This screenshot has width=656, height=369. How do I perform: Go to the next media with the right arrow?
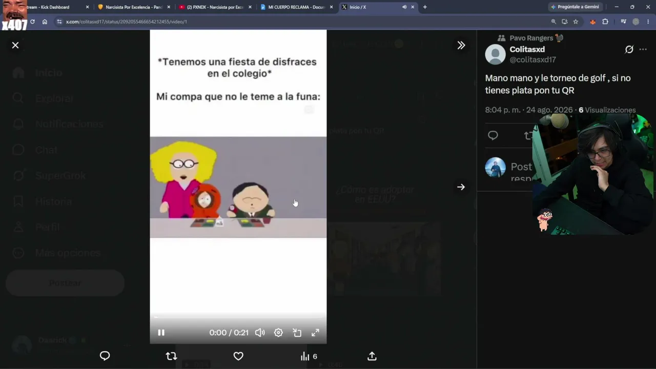(x=461, y=187)
